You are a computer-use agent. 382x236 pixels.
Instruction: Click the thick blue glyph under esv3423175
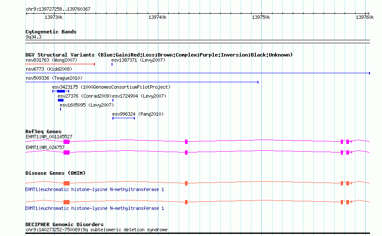[61, 91]
